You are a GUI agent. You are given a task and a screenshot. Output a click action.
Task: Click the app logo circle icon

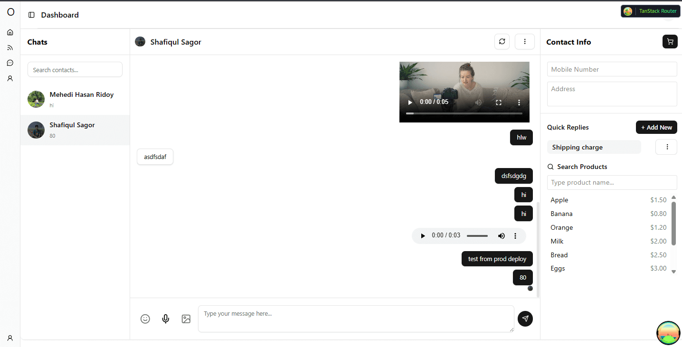click(10, 12)
